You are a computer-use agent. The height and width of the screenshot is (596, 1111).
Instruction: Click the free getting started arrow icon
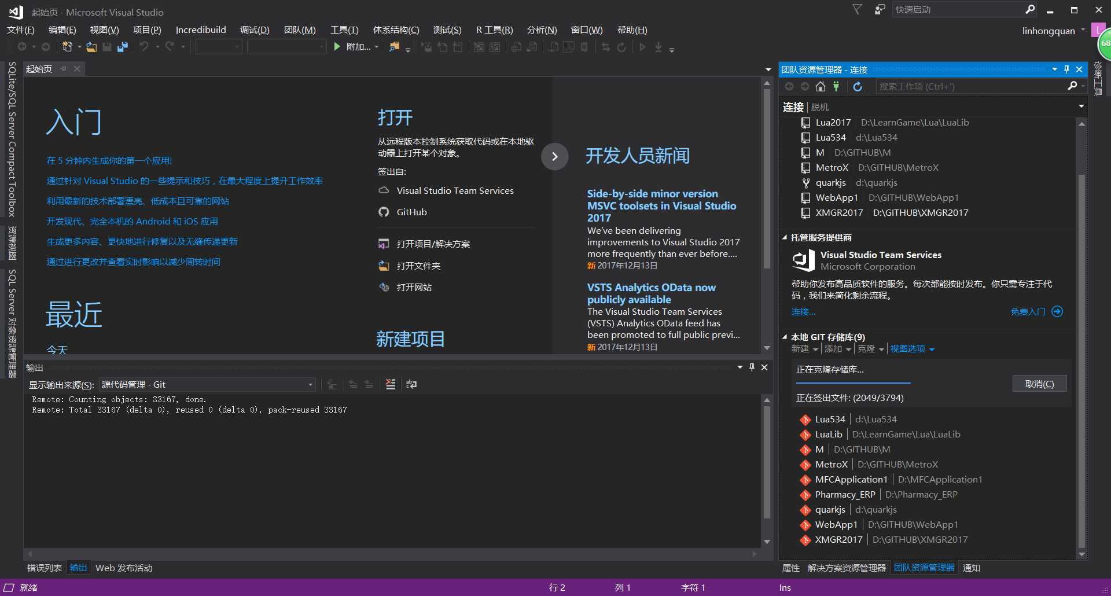click(x=1057, y=311)
